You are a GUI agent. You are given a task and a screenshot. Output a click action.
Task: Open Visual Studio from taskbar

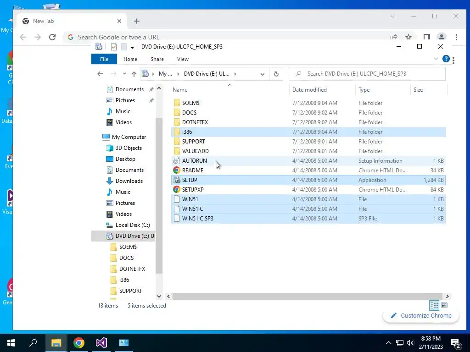point(101,343)
